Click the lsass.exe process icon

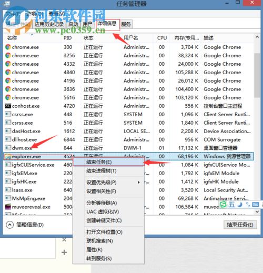(x=8, y=190)
